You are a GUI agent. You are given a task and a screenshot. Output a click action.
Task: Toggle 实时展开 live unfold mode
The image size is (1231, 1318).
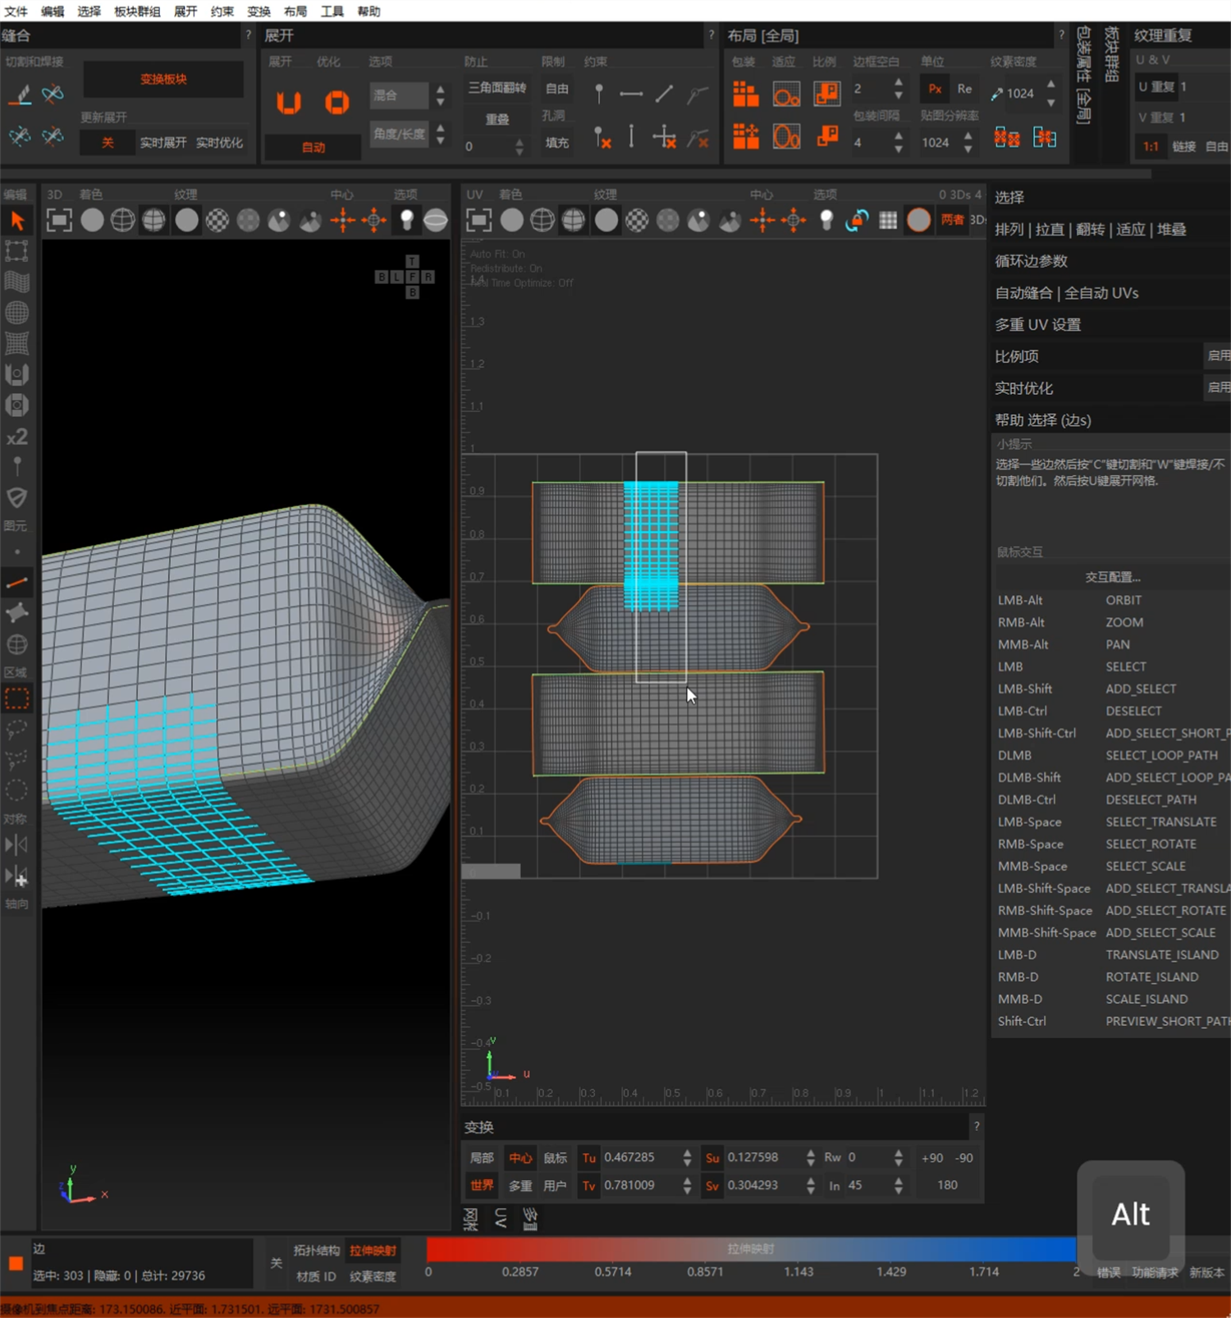pos(162,143)
